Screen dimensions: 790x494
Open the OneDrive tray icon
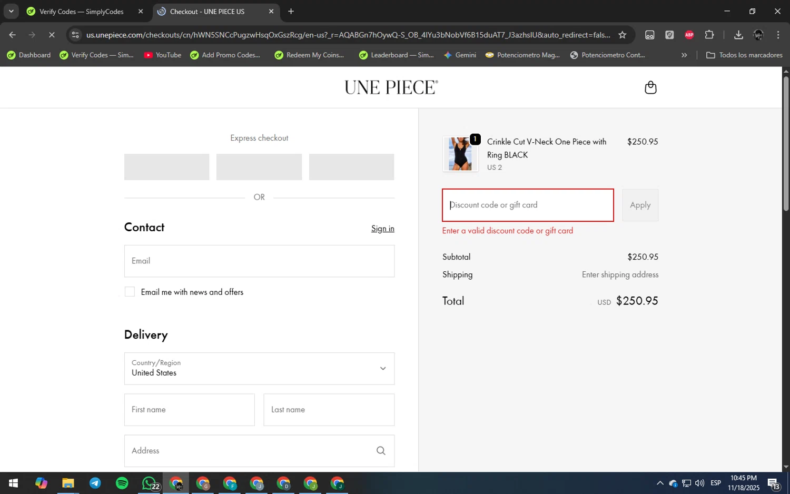click(673, 483)
